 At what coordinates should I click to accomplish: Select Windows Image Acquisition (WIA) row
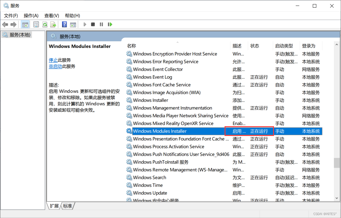pyautogui.click(x=224, y=92)
